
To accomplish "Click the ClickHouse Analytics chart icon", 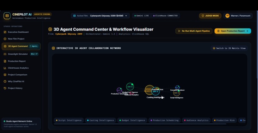I will (x=5, y=68).
